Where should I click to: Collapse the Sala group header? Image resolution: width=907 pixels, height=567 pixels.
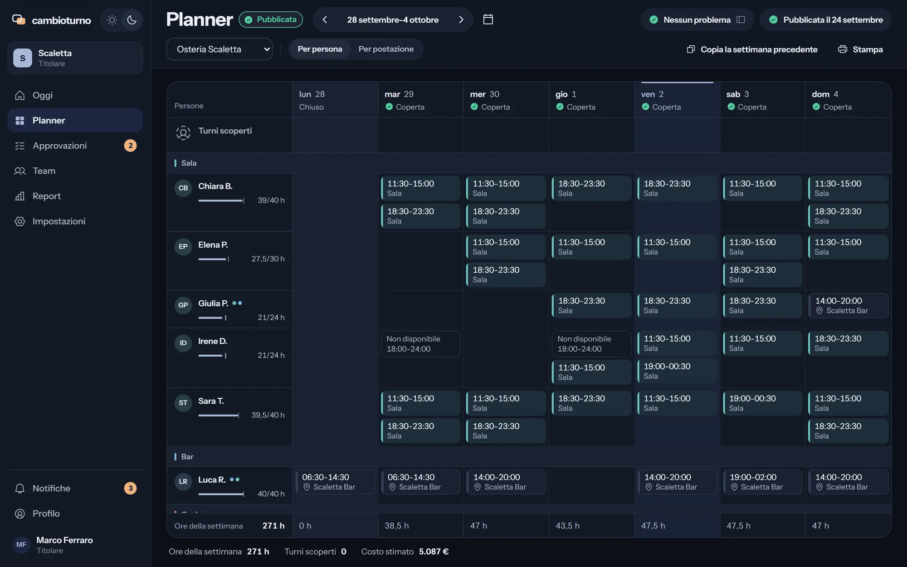pos(529,163)
